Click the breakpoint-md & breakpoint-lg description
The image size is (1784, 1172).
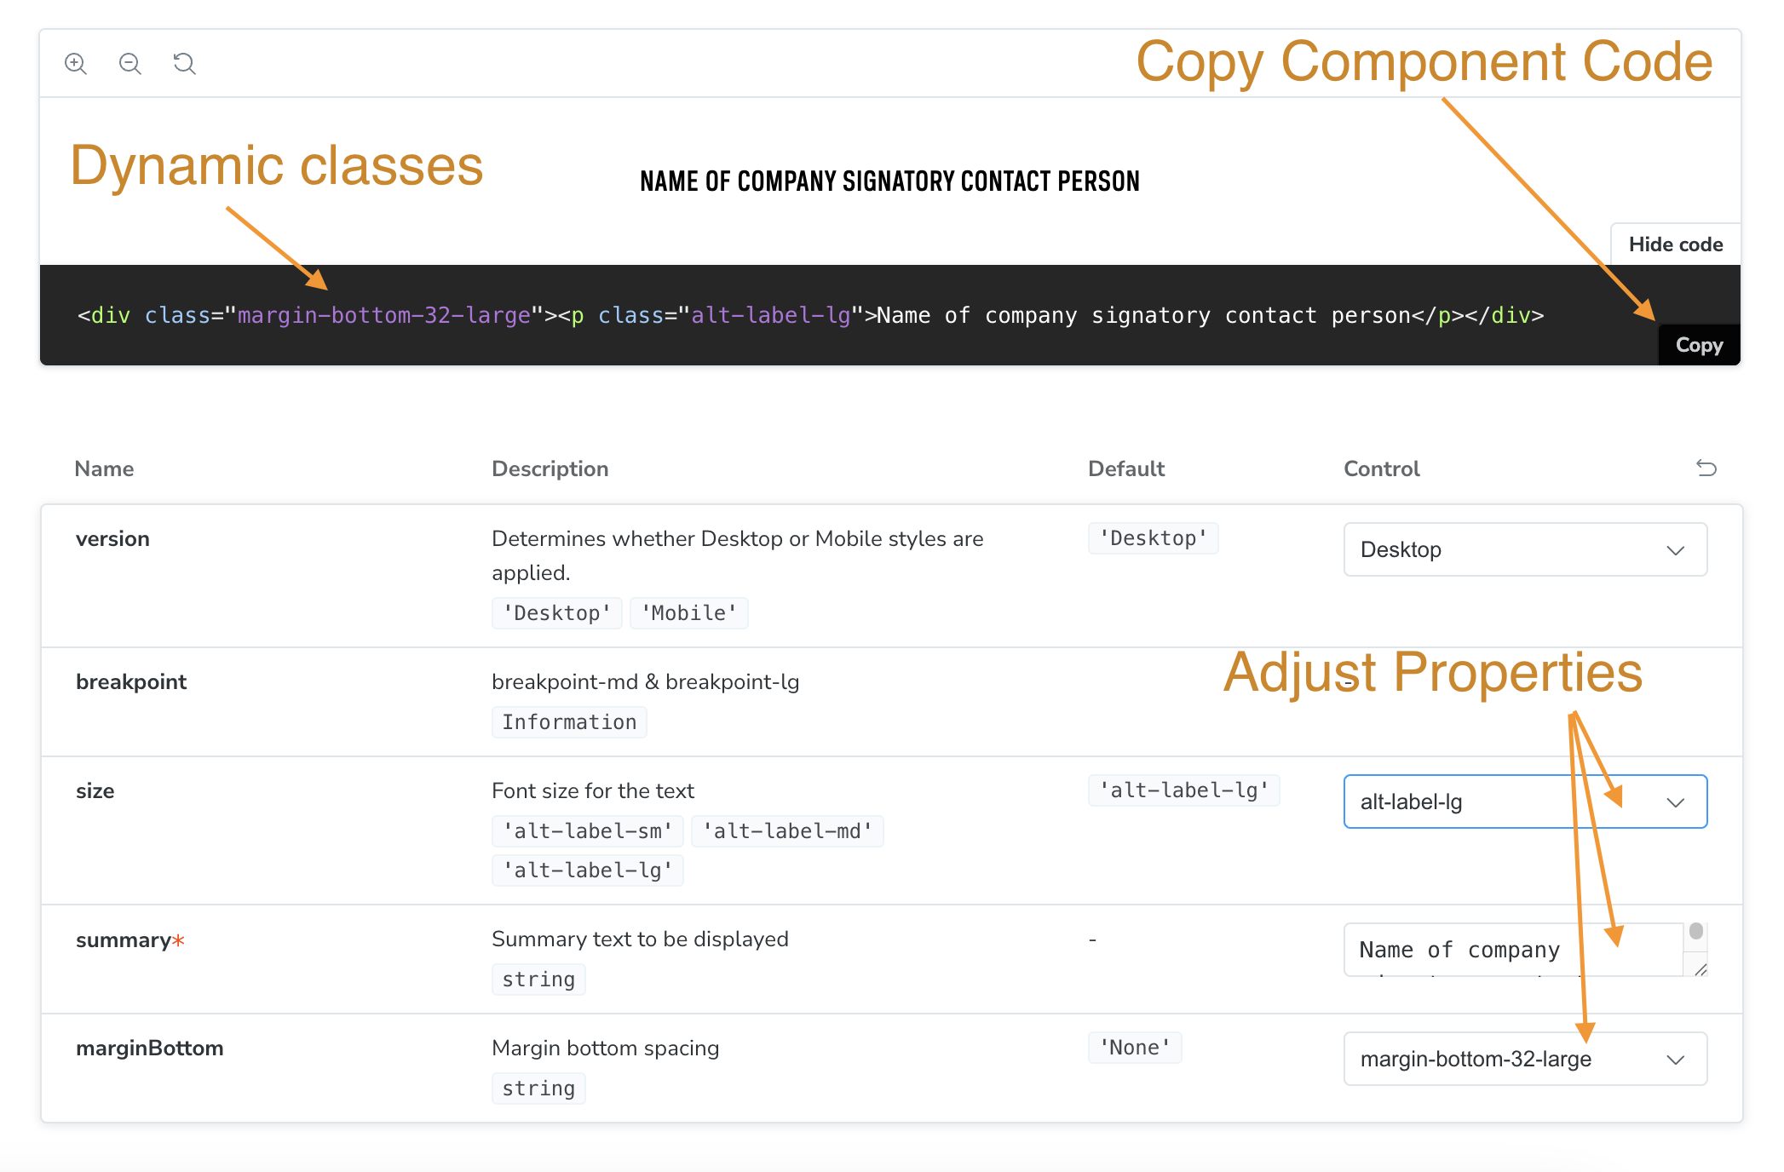646,682
